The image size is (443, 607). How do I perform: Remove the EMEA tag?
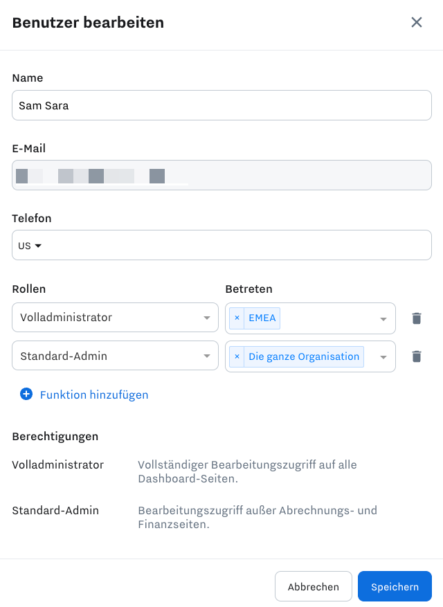click(237, 318)
